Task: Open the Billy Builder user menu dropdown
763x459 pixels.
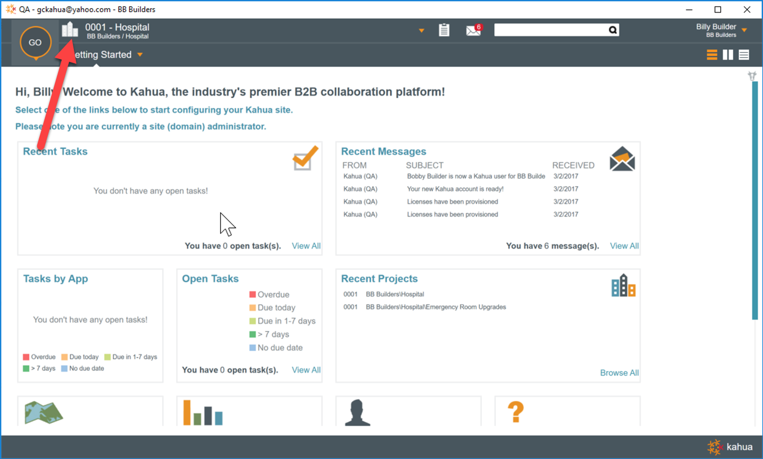Action: tap(744, 30)
